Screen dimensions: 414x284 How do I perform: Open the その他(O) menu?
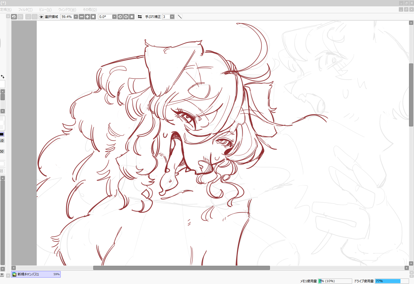tap(90, 10)
